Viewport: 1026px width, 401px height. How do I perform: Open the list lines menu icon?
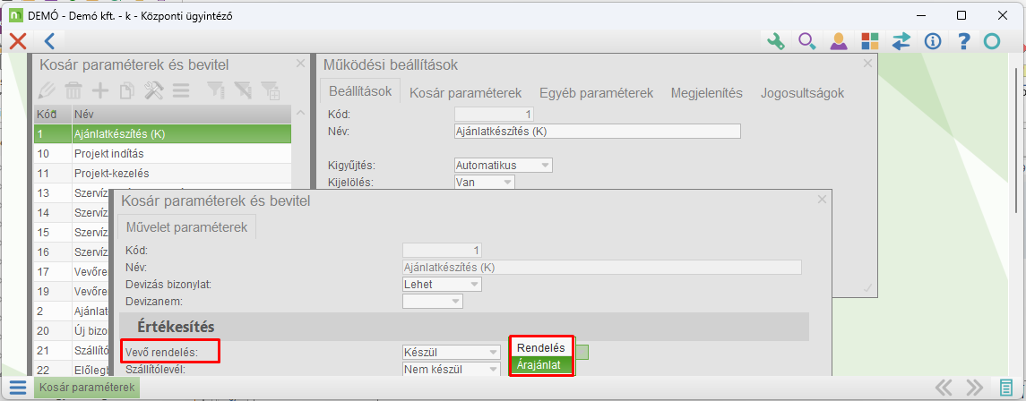coord(181,90)
